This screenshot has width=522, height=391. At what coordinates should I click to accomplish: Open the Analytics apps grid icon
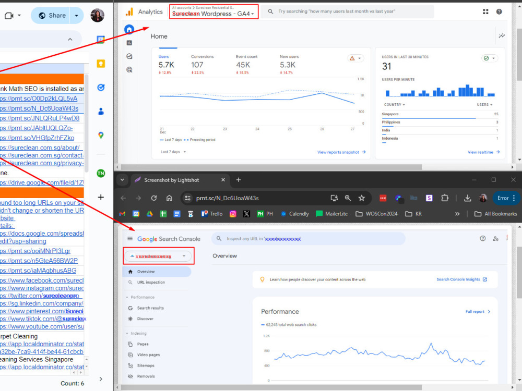[x=485, y=11]
